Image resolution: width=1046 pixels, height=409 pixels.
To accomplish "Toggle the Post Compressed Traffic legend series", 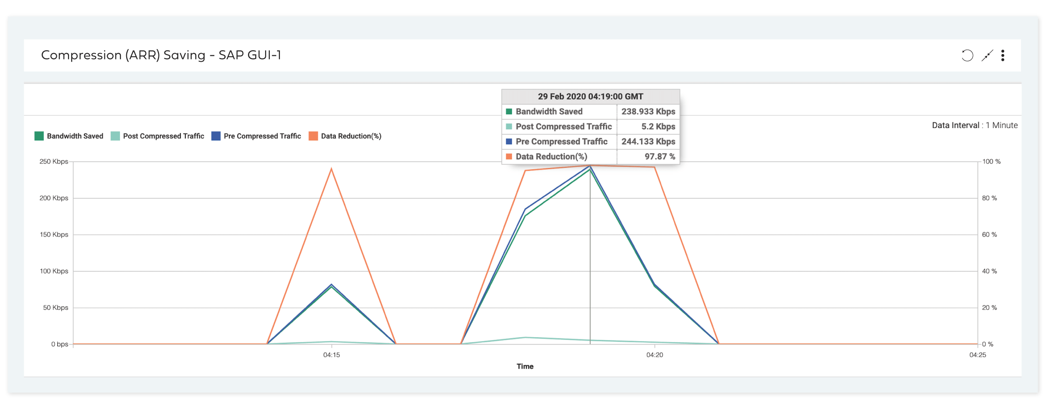I will coord(158,136).
